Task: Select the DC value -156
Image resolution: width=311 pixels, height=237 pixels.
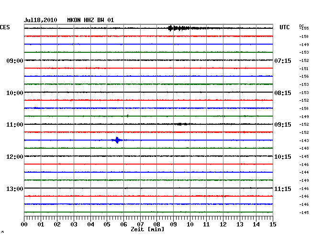Action: point(304,76)
